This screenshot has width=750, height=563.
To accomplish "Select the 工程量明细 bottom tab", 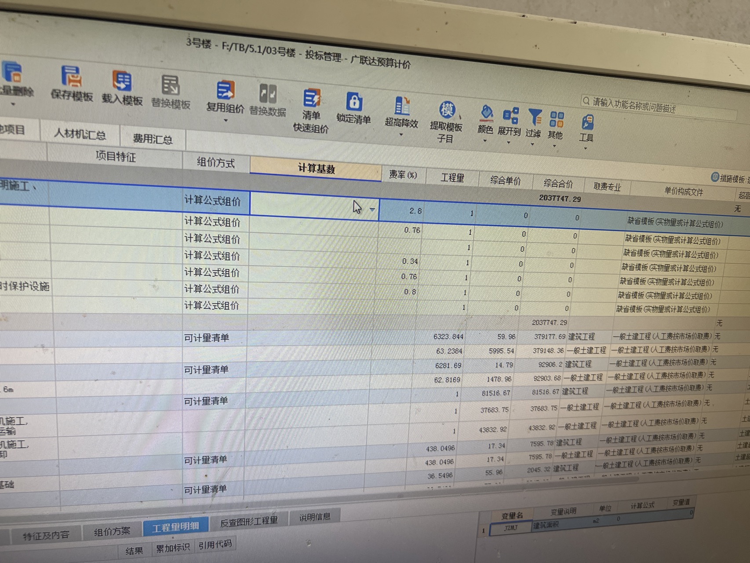I will pyautogui.click(x=175, y=526).
